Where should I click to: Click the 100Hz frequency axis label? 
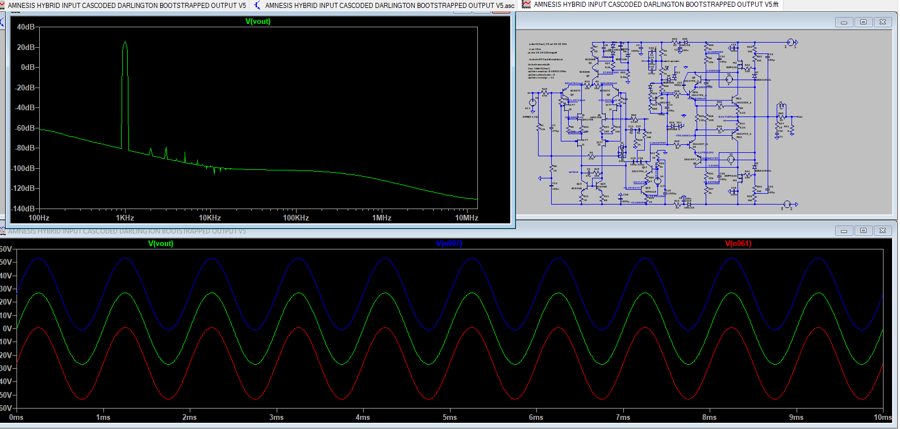click(39, 218)
